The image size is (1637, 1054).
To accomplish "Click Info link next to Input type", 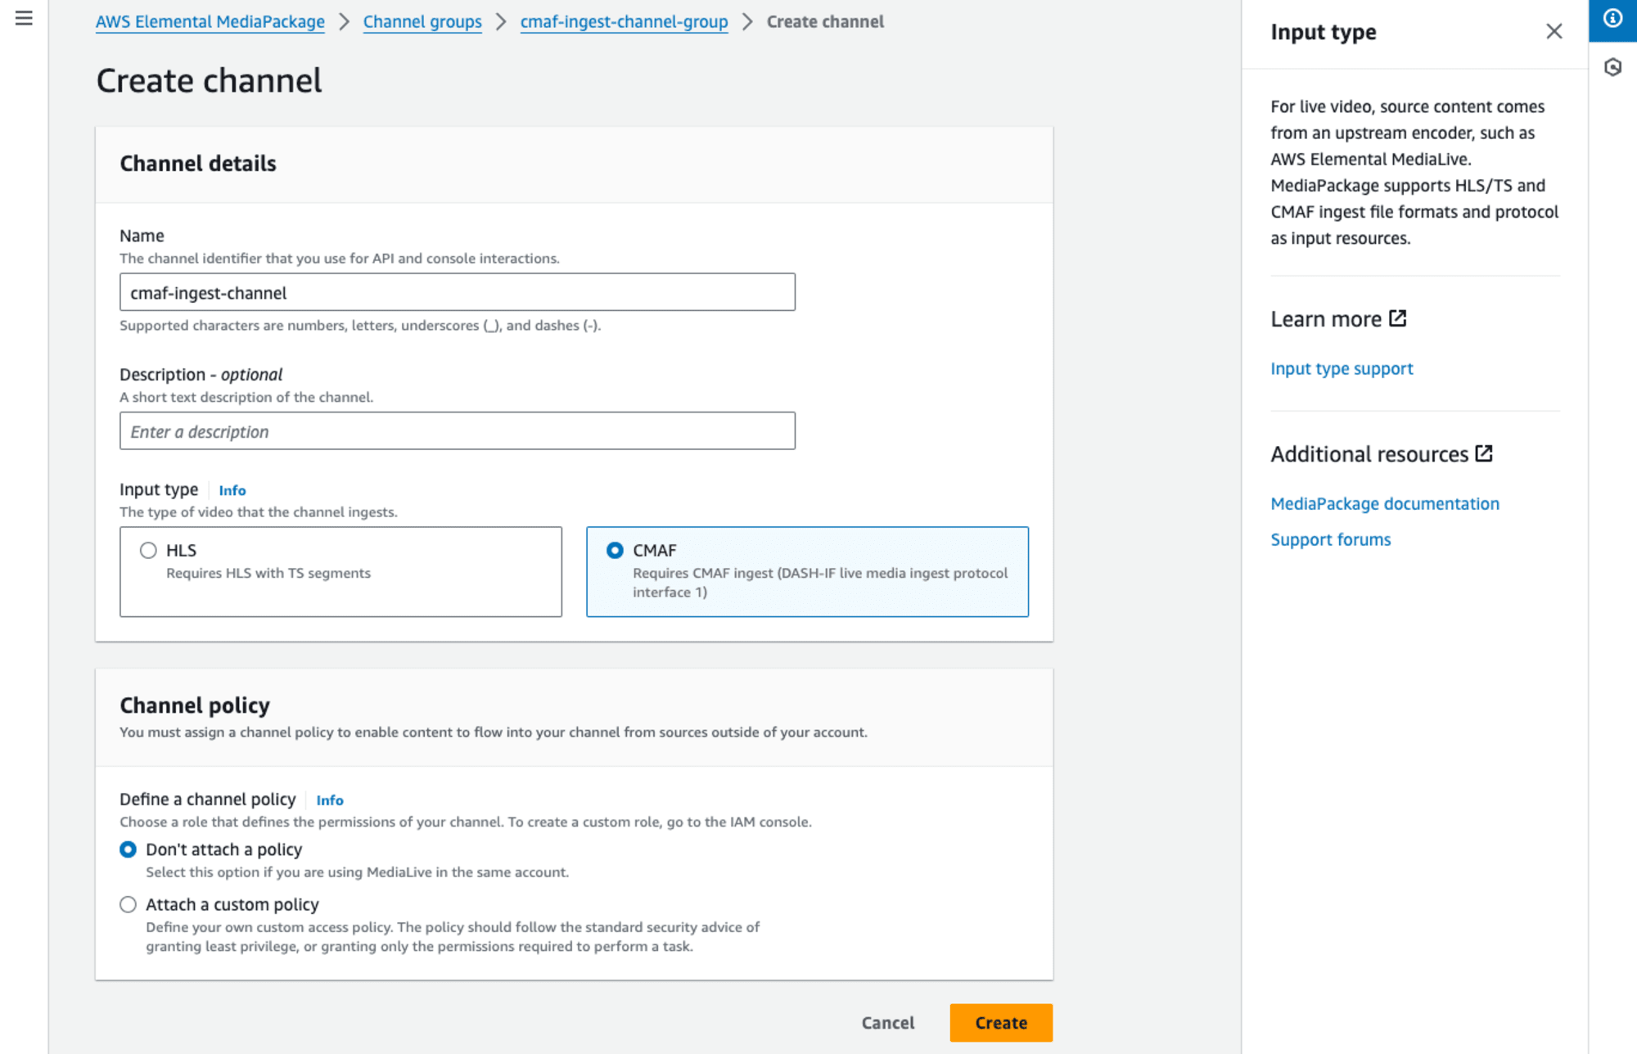I will (232, 490).
